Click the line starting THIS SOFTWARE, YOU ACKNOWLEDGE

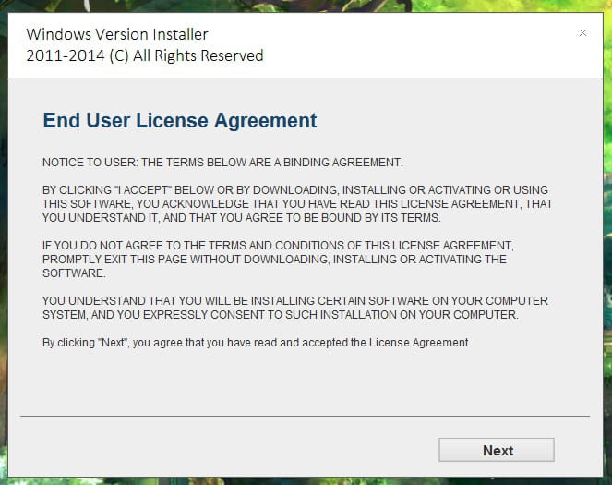[297, 204]
